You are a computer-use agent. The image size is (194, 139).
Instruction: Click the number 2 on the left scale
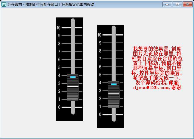click(59, 91)
